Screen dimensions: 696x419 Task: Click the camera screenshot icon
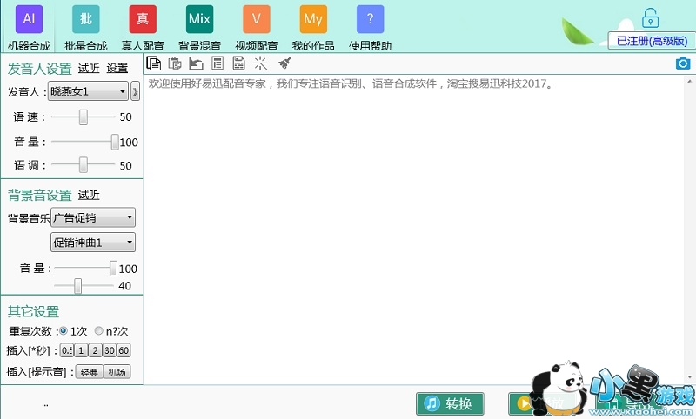click(683, 63)
